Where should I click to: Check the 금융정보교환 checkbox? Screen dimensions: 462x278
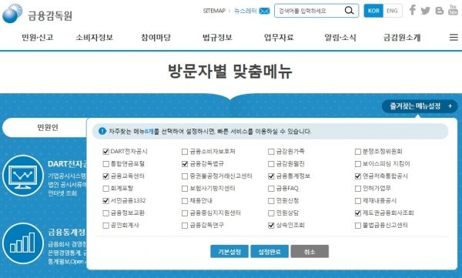point(105,213)
